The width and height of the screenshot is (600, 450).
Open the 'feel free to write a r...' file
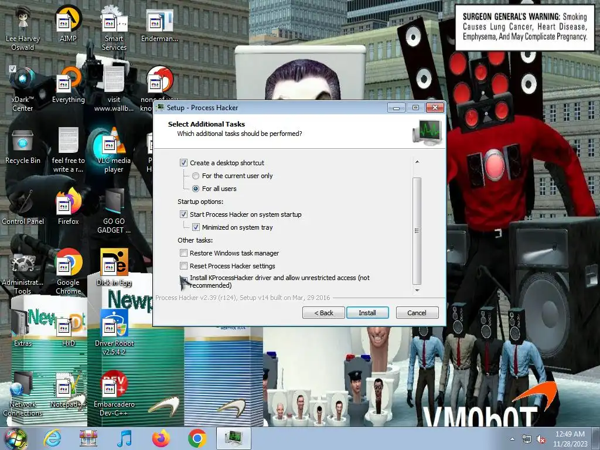tap(68, 150)
